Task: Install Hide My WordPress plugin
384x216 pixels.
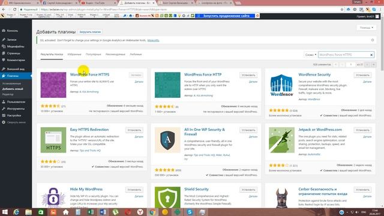Action: tap(134, 190)
